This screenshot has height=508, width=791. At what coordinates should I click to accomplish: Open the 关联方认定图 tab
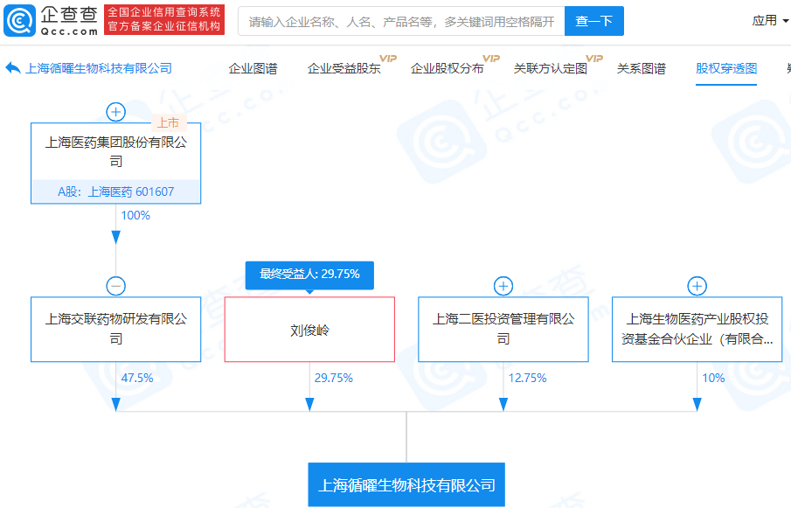[x=551, y=68]
